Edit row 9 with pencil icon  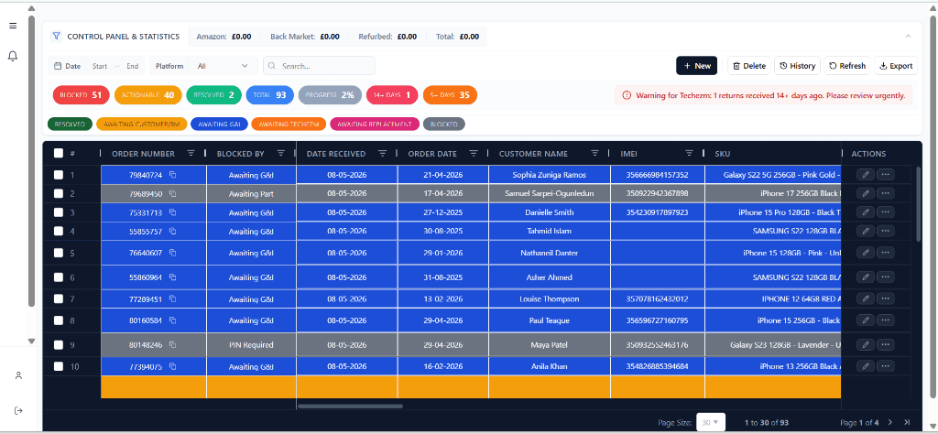(x=865, y=344)
